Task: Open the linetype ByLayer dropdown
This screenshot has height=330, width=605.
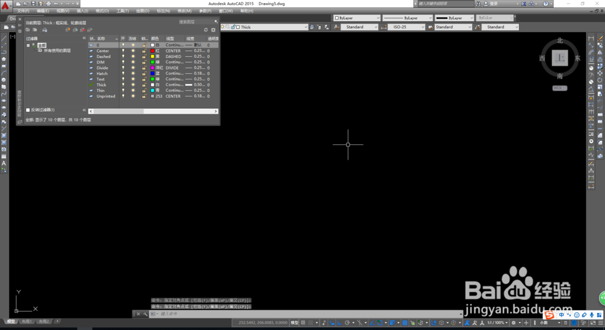Action: click(x=407, y=18)
